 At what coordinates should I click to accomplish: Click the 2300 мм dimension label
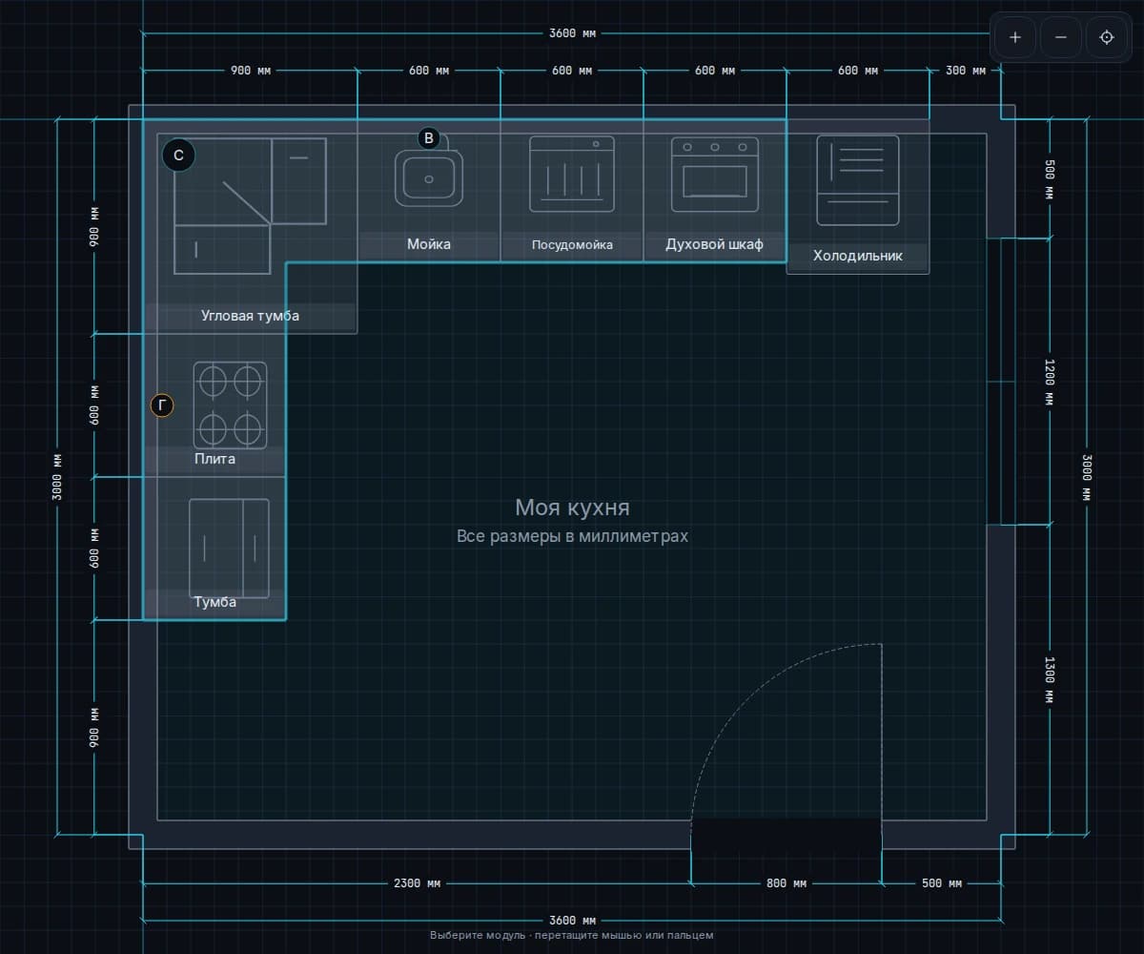click(417, 883)
